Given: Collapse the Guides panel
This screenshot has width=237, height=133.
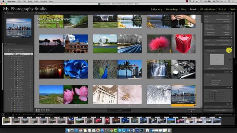Looking at the screenshot, I should pyautogui.click(x=231, y=72).
